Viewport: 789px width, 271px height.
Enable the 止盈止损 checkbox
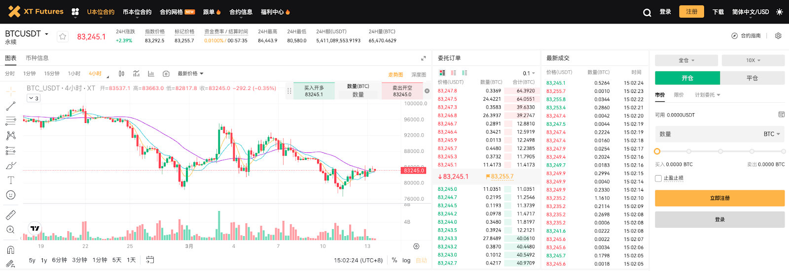pos(658,179)
